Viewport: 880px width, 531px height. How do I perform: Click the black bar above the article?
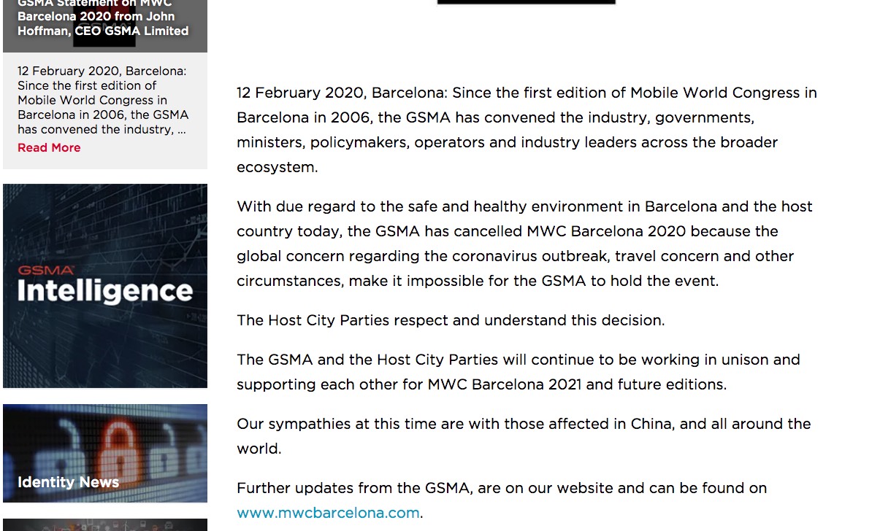click(x=526, y=2)
